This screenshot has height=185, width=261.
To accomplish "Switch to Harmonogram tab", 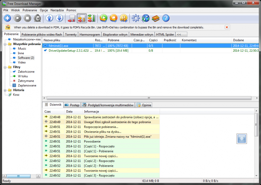I will pyautogui.click(x=90, y=34).
